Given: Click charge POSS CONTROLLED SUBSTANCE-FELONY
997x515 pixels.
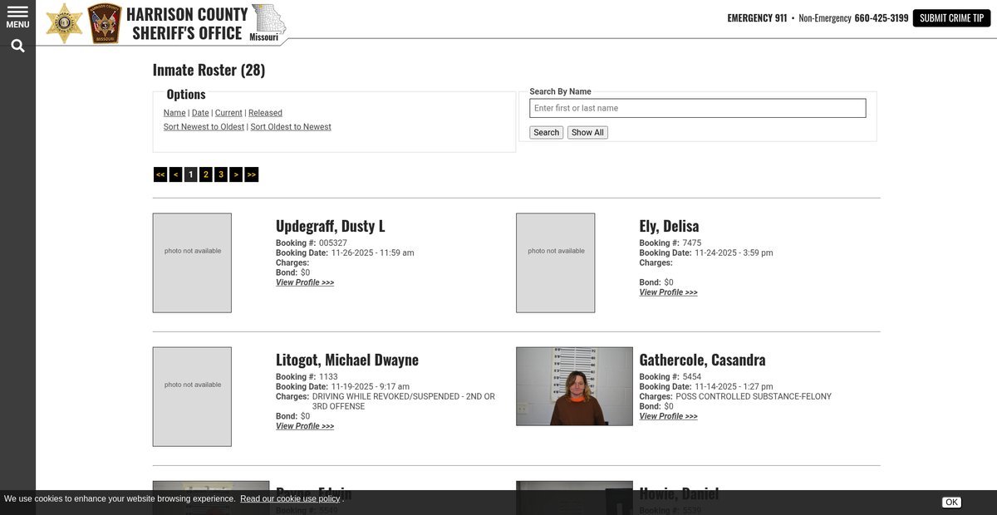Looking at the screenshot, I should [754, 397].
